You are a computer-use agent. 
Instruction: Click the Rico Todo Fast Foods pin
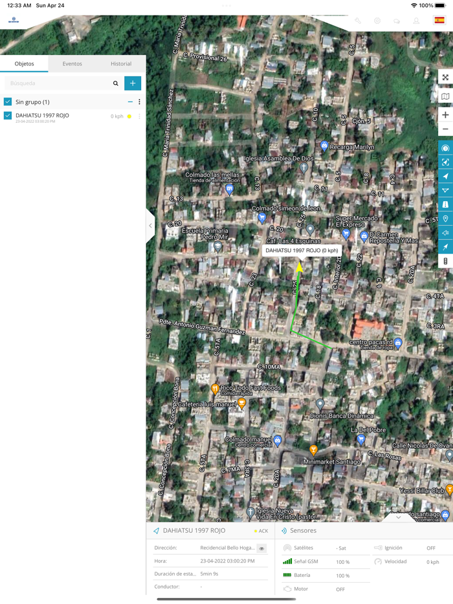click(x=215, y=389)
